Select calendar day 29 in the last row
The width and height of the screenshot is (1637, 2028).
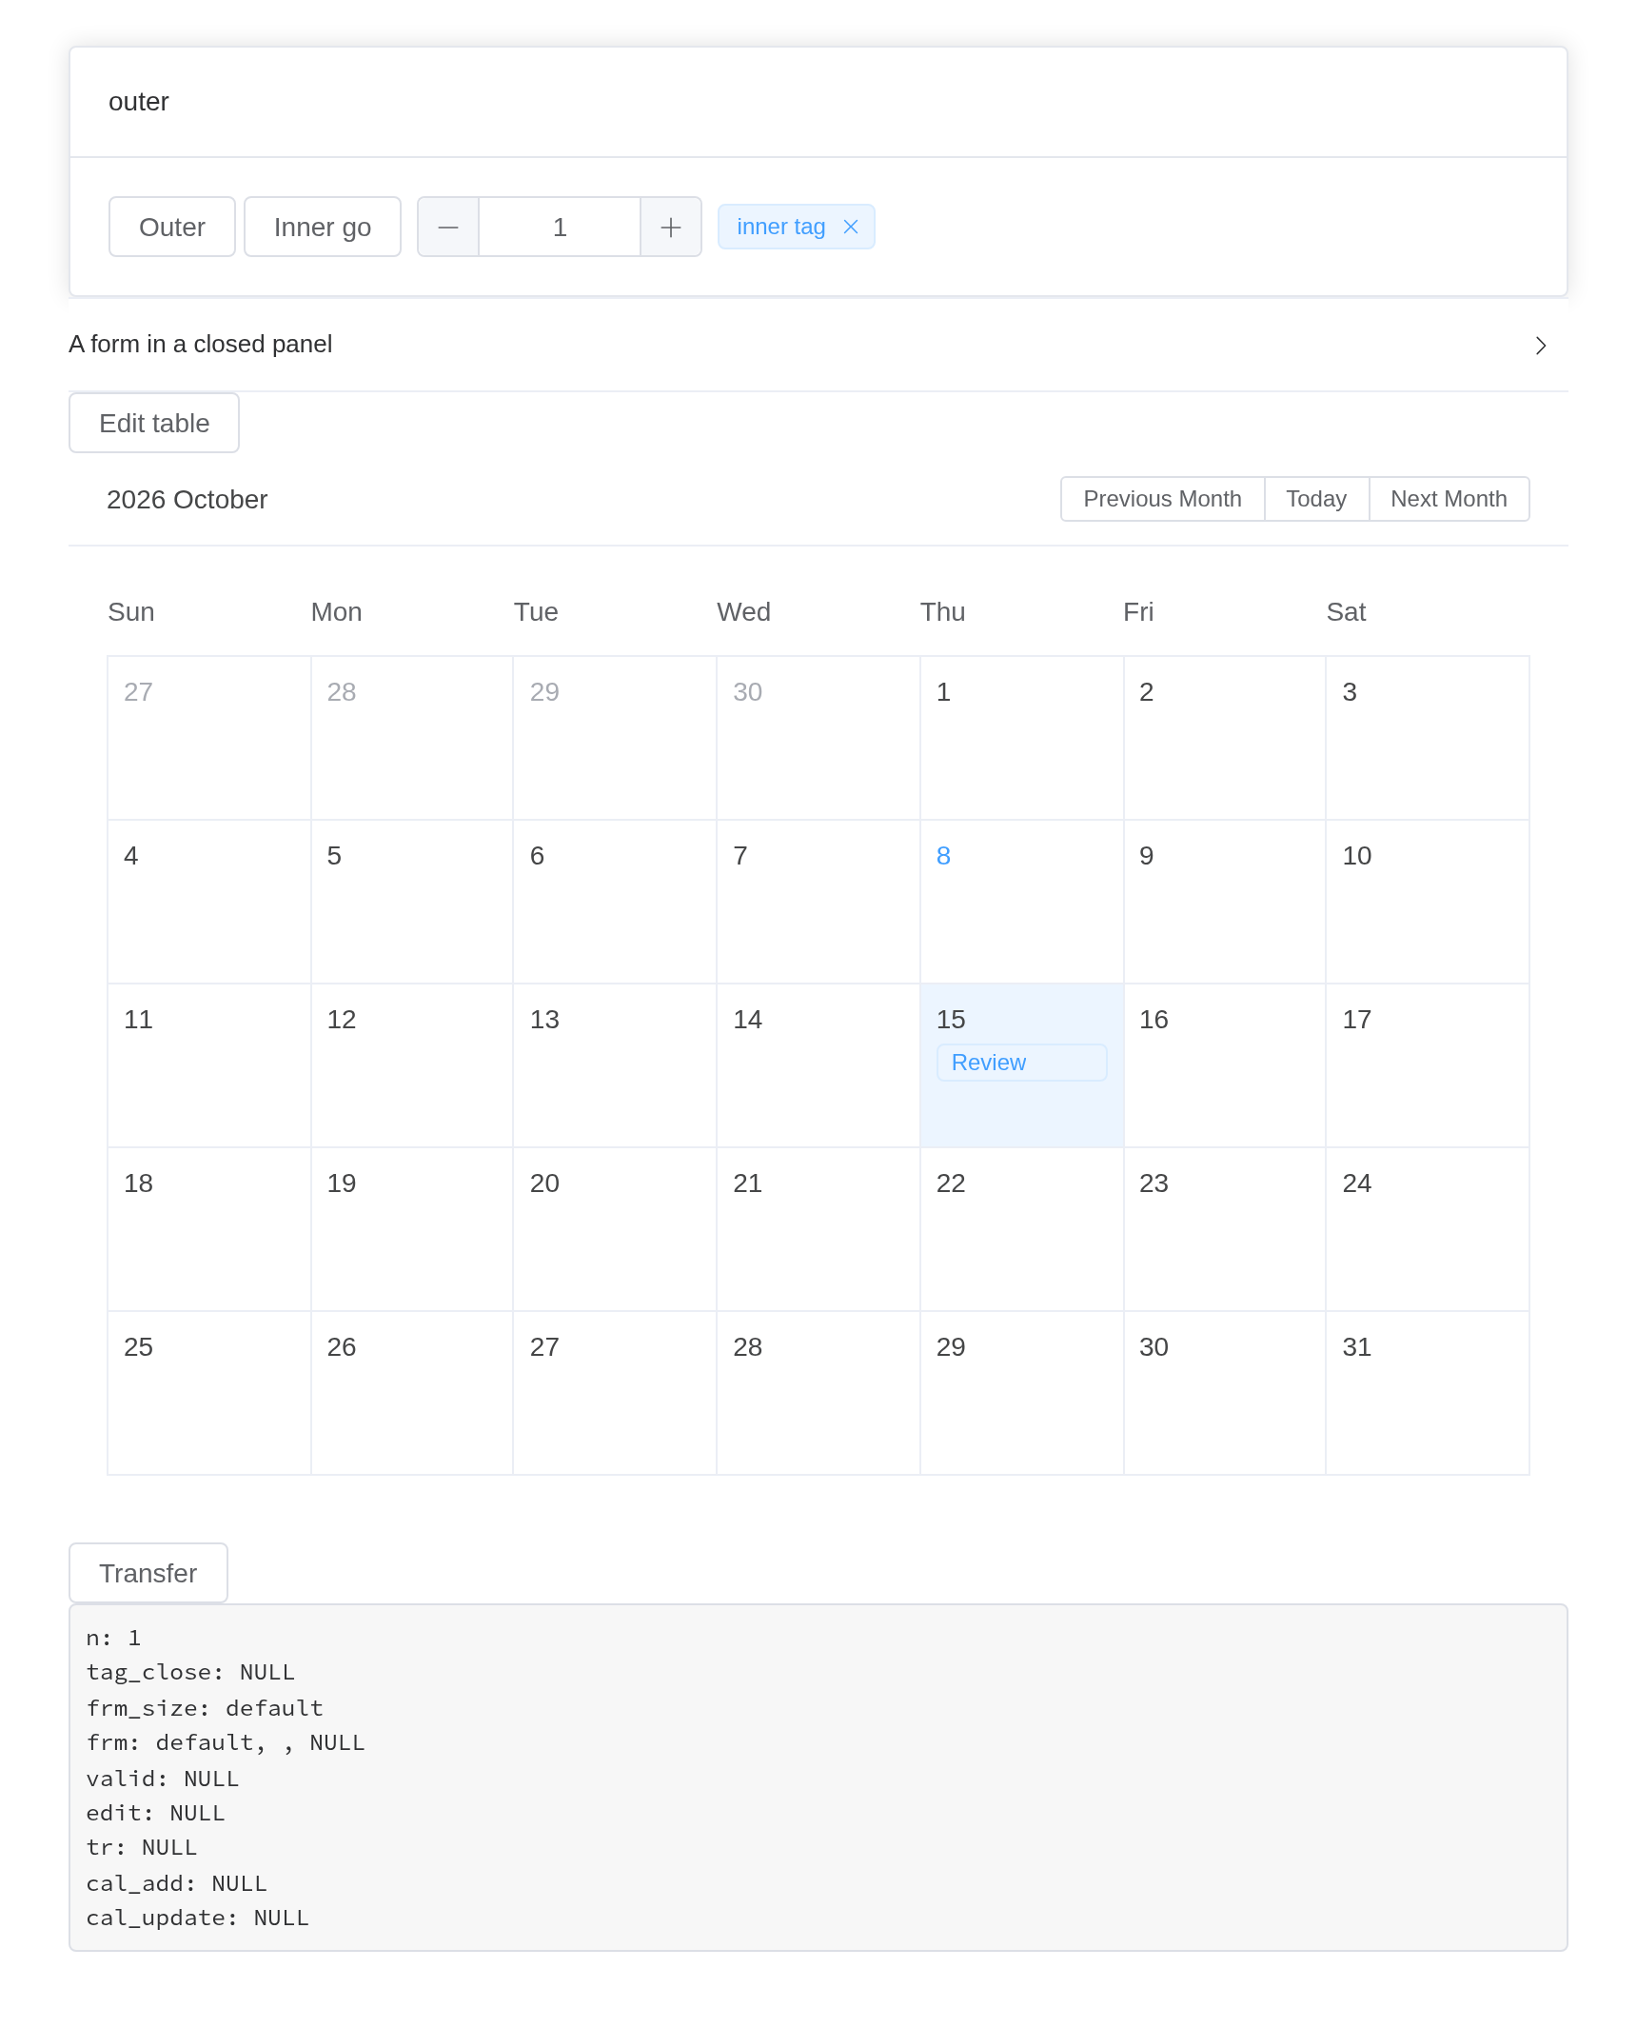1021,1393
